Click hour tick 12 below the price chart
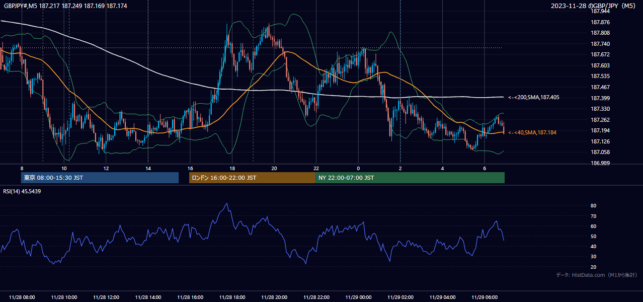 click(x=106, y=168)
